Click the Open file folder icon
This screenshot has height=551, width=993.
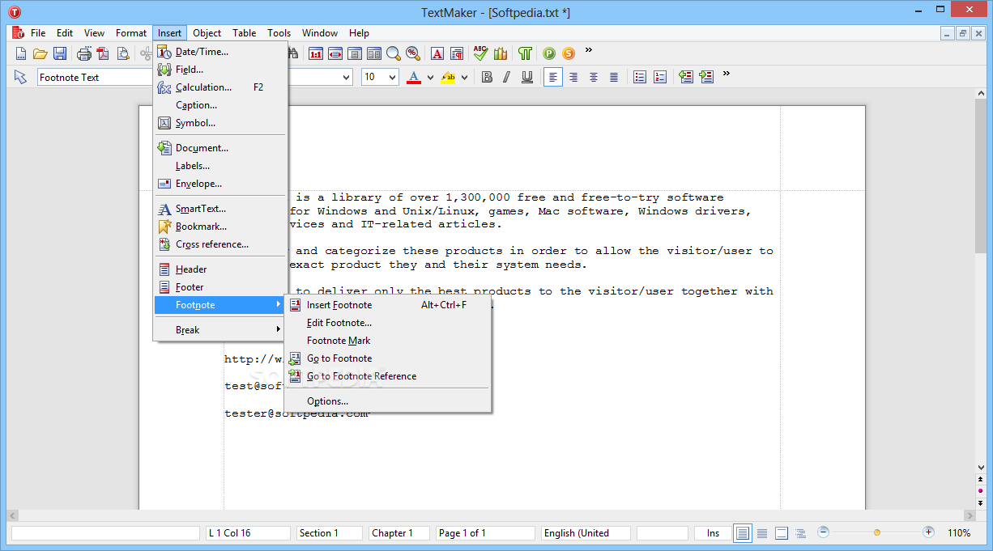tap(40, 54)
